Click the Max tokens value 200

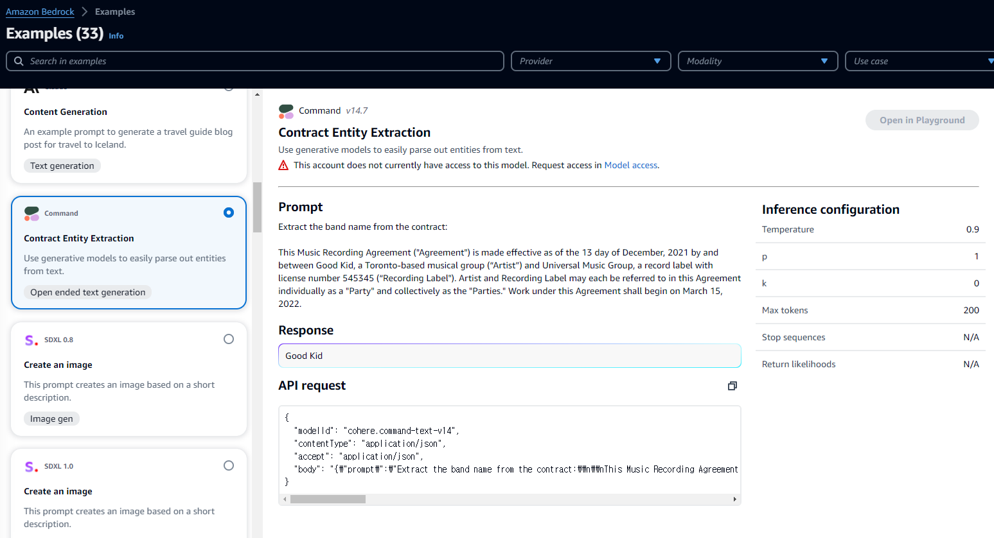[x=972, y=310]
